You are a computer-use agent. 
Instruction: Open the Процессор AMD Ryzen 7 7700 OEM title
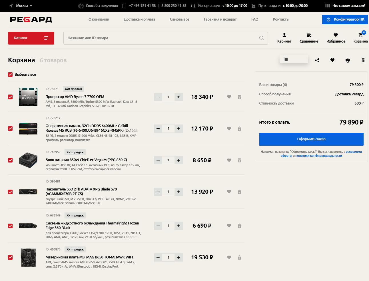click(75, 97)
